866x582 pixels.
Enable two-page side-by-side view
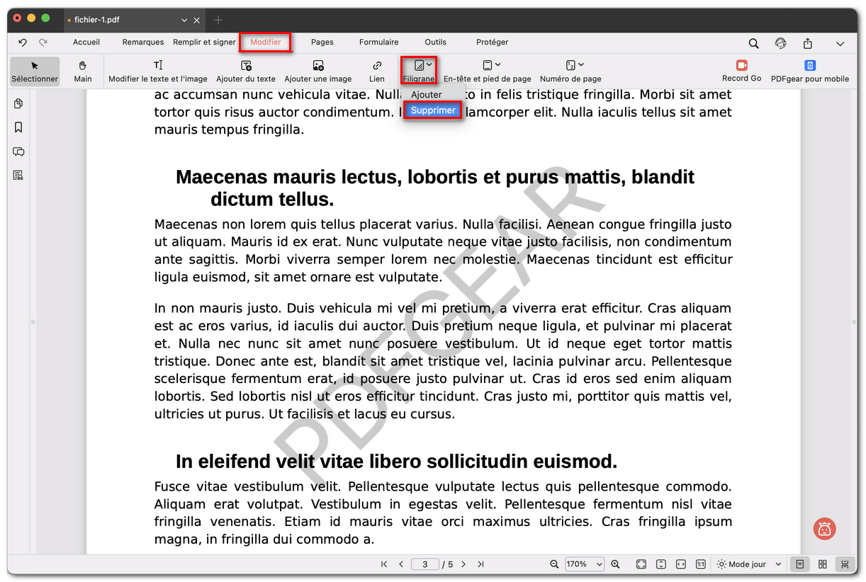[x=822, y=564]
